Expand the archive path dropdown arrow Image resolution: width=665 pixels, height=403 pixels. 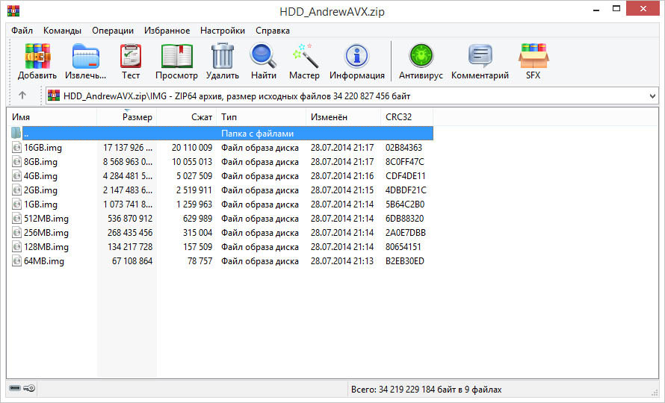[x=652, y=96]
